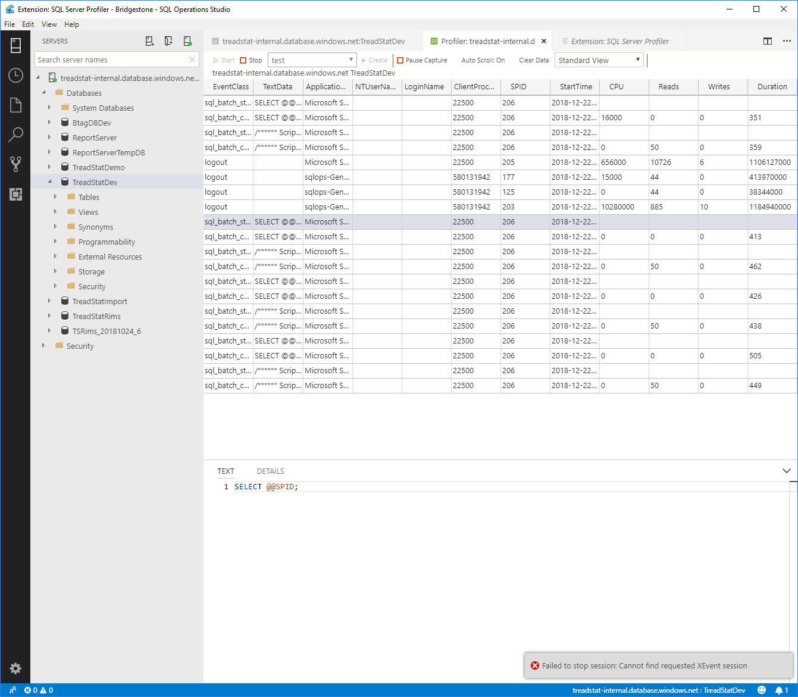Screen dimensions: 798x697
Task: Click Clear Data in the profiler toolbar
Action: click(533, 60)
